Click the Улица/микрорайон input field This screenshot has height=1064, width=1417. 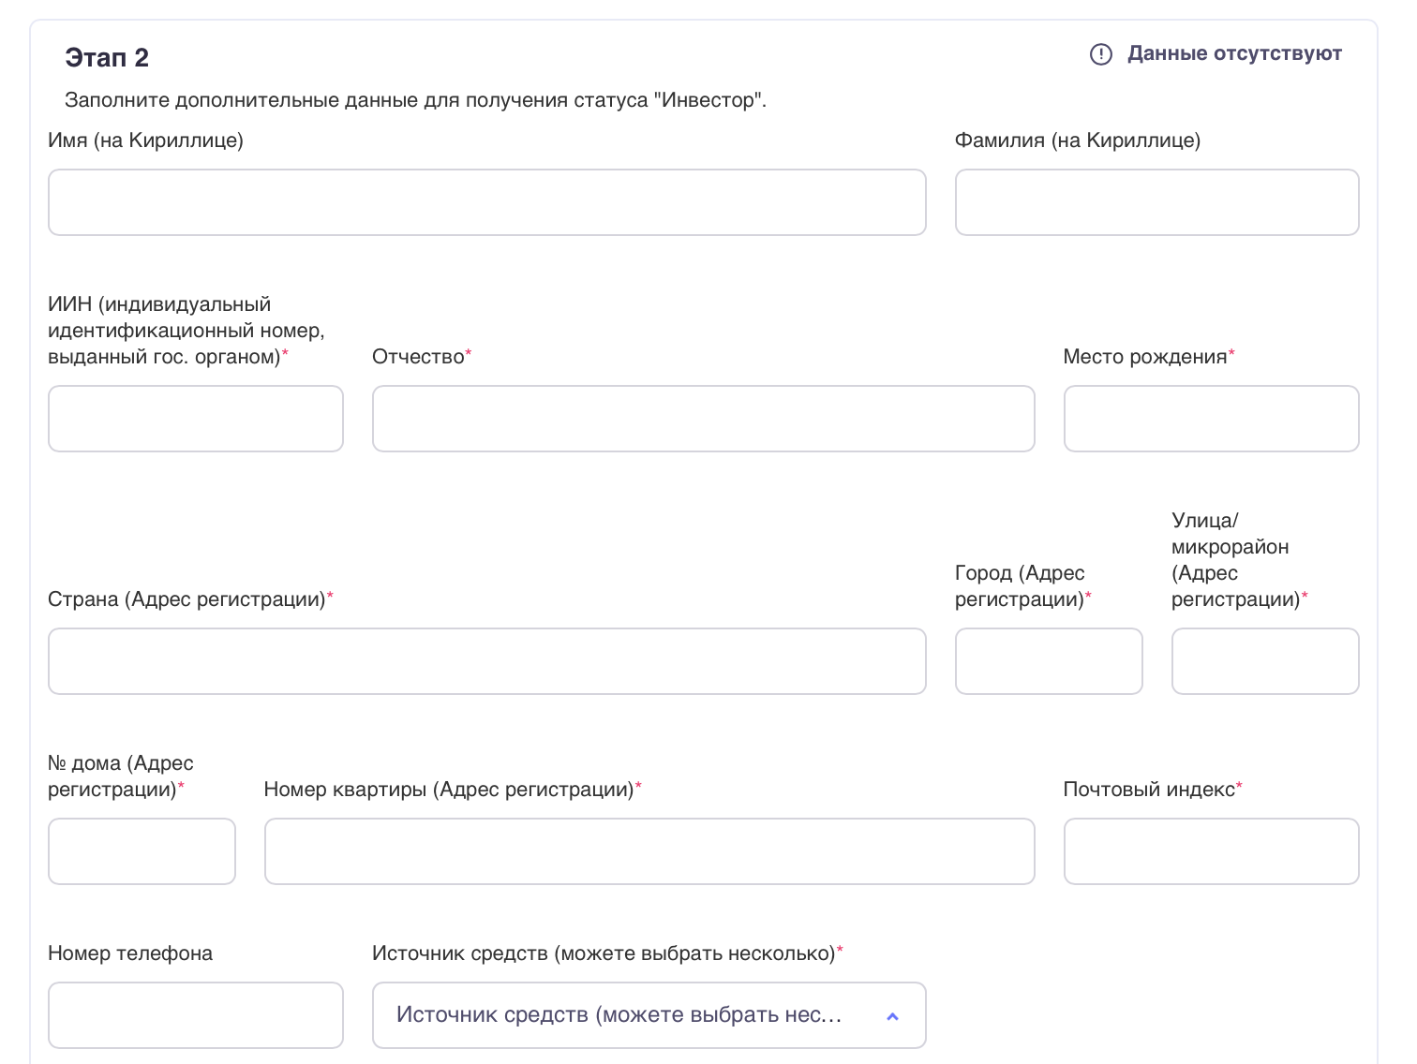coord(1264,661)
